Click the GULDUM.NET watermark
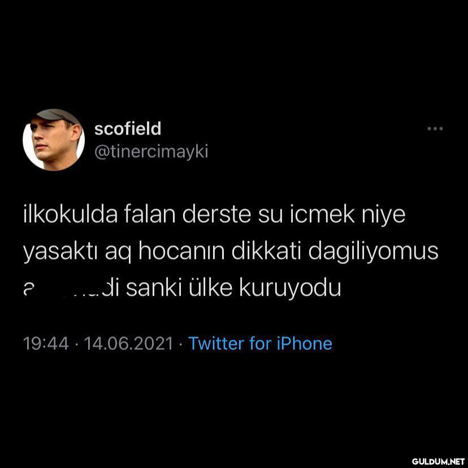The image size is (468, 468). click(x=438, y=461)
